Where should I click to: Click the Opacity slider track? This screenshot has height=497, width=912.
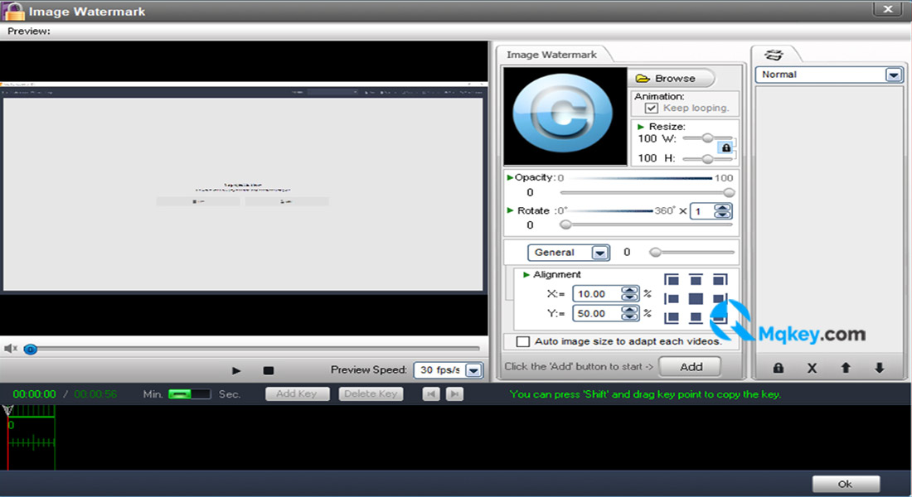[647, 192]
